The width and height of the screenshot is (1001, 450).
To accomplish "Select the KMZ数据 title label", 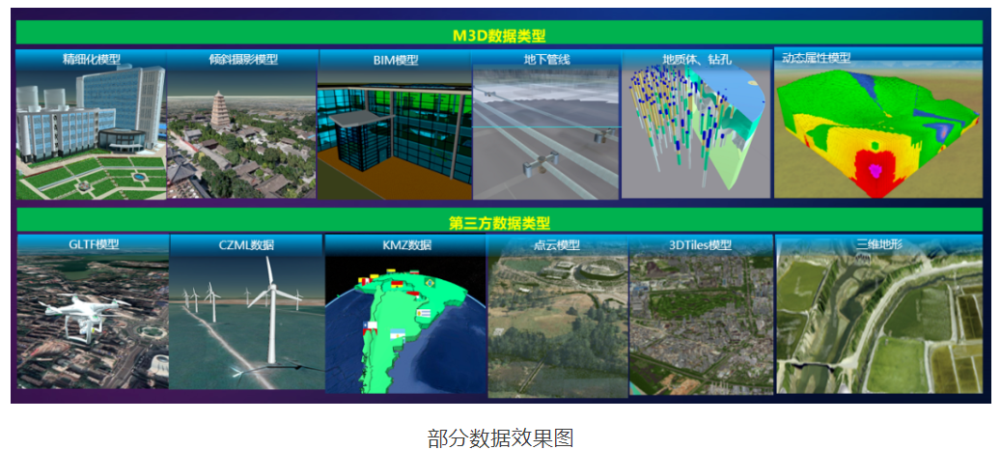I will 405,245.
